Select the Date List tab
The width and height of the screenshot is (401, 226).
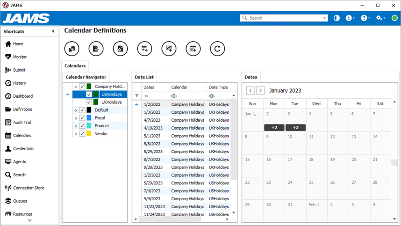coord(144,77)
